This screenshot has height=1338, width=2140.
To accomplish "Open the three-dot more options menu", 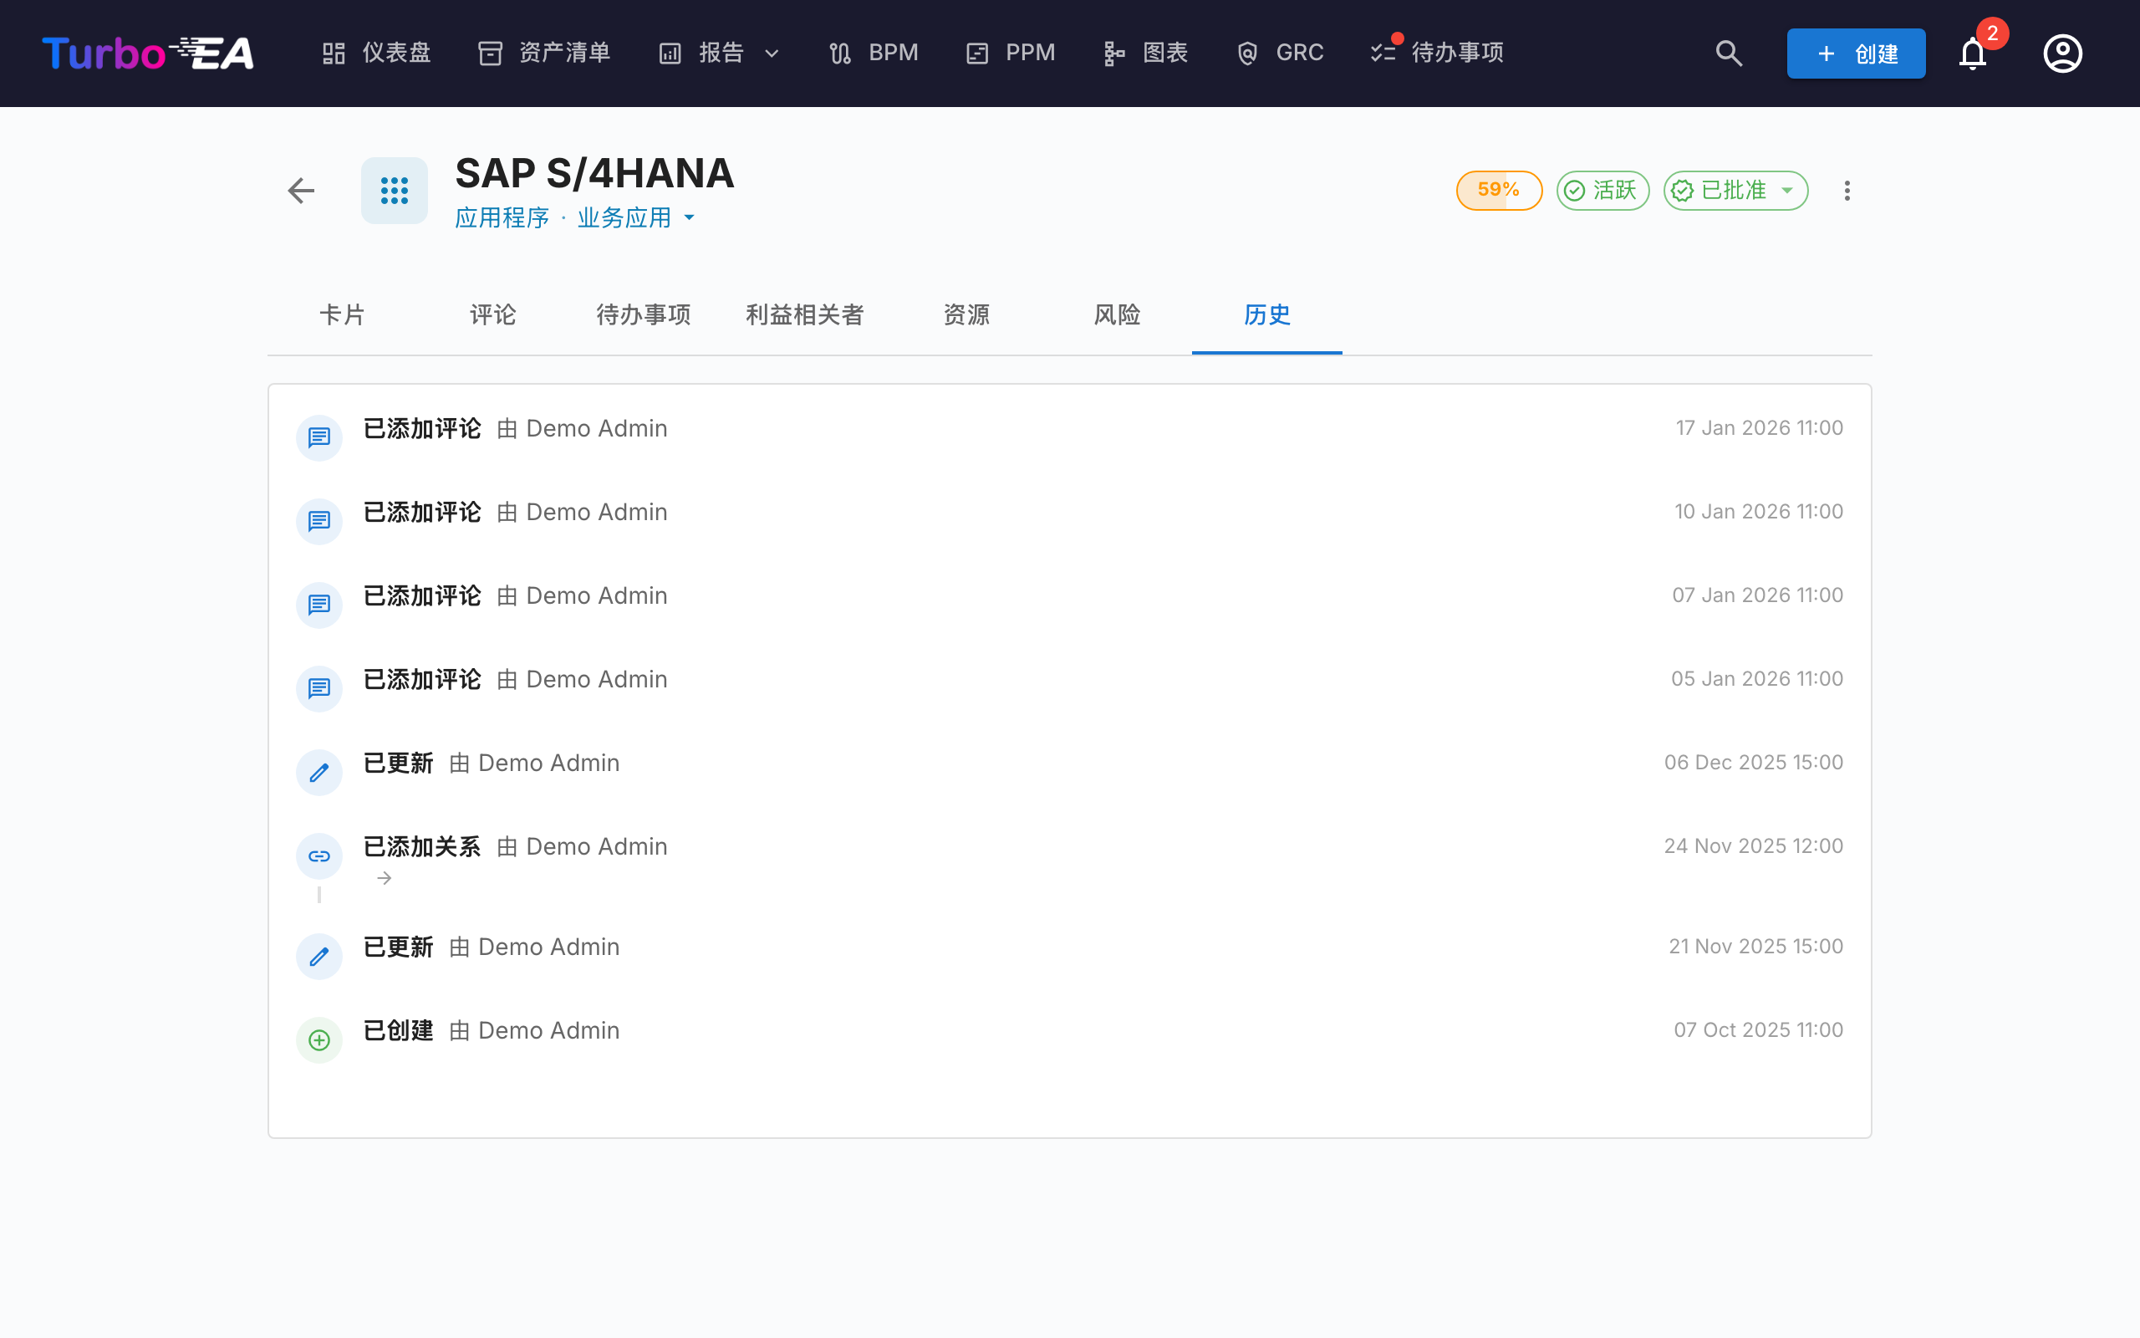I will pos(1847,191).
